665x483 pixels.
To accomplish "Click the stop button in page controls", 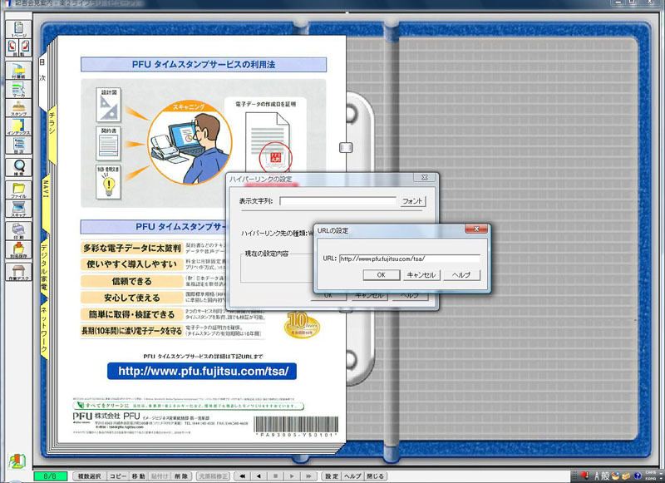I will (275, 476).
